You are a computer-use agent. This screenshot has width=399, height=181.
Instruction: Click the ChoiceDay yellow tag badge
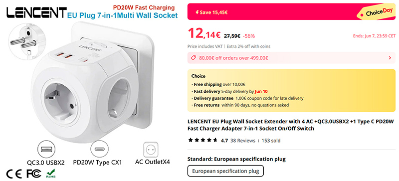[x=377, y=12]
